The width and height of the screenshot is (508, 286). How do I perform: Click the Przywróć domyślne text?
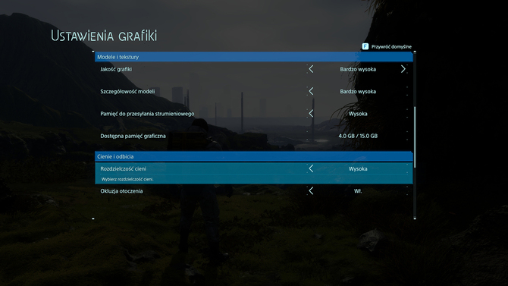tap(391, 47)
